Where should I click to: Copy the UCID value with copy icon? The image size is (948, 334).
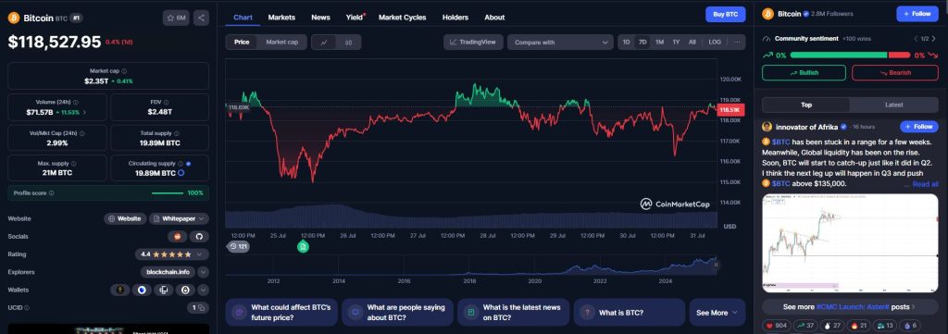201,308
